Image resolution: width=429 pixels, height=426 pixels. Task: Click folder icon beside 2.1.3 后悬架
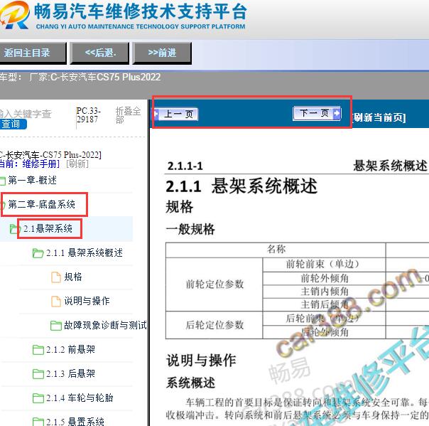coord(38,373)
